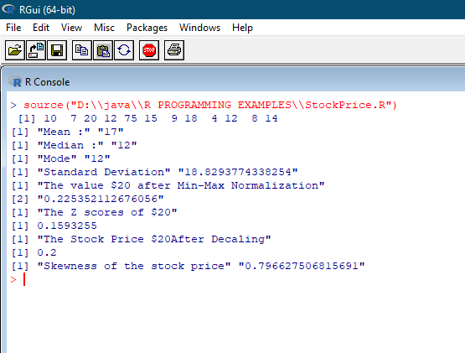
Task: Click the Open script folder icon
Action: 15,50
